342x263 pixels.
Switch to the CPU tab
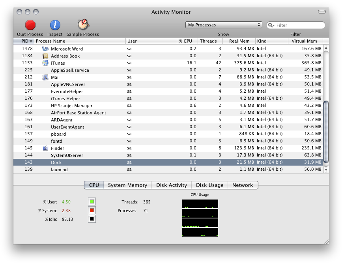(94, 185)
